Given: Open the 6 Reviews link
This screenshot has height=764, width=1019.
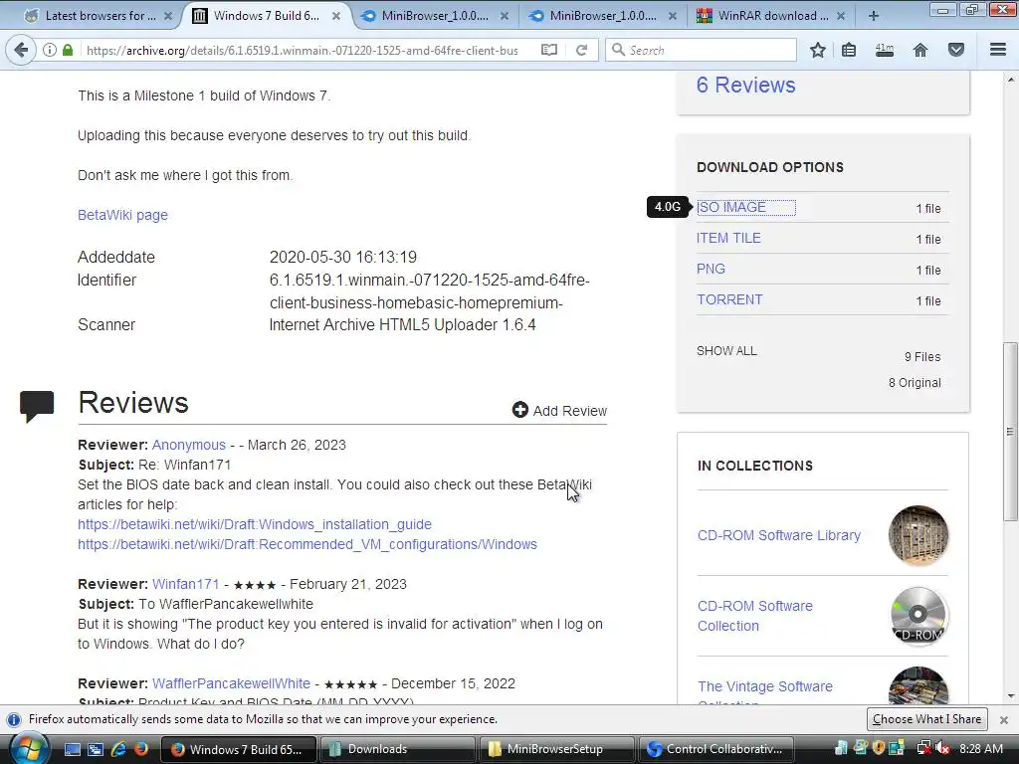Looking at the screenshot, I should [745, 86].
